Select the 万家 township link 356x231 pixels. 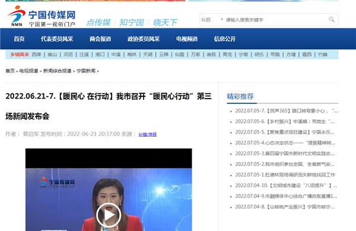(x=195, y=55)
